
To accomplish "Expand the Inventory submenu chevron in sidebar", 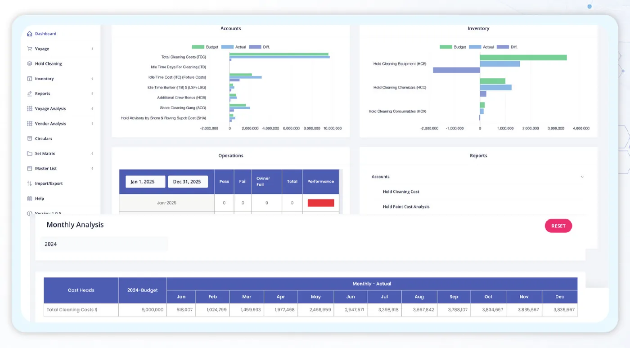I will click(92, 79).
